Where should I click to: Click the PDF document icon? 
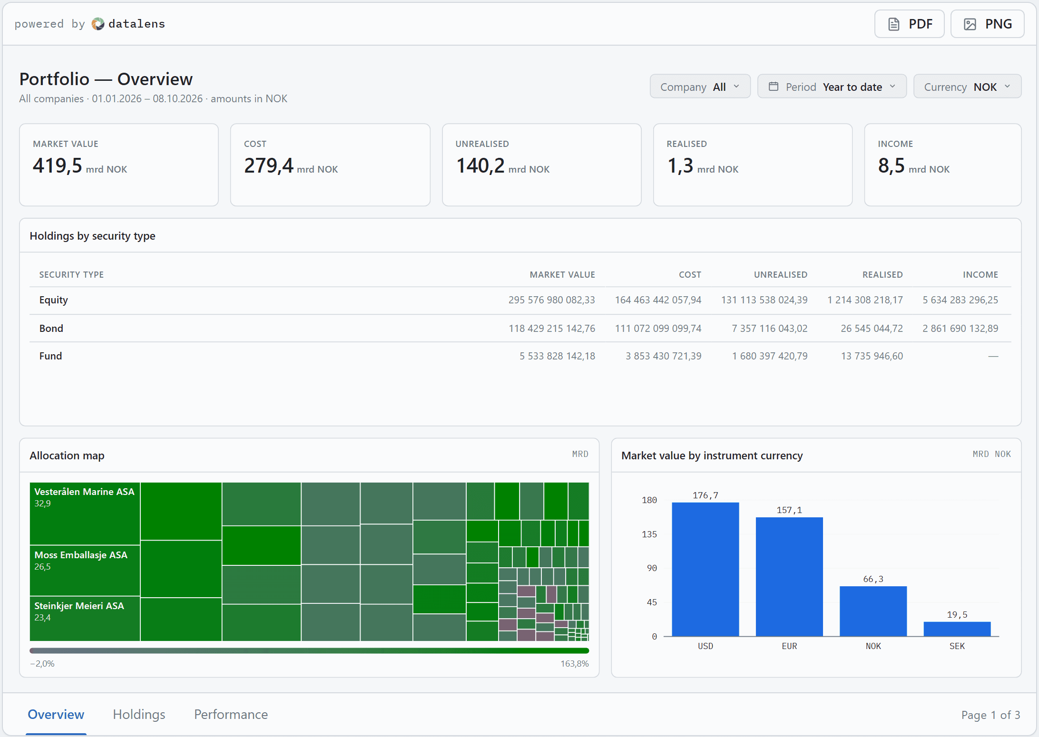894,24
